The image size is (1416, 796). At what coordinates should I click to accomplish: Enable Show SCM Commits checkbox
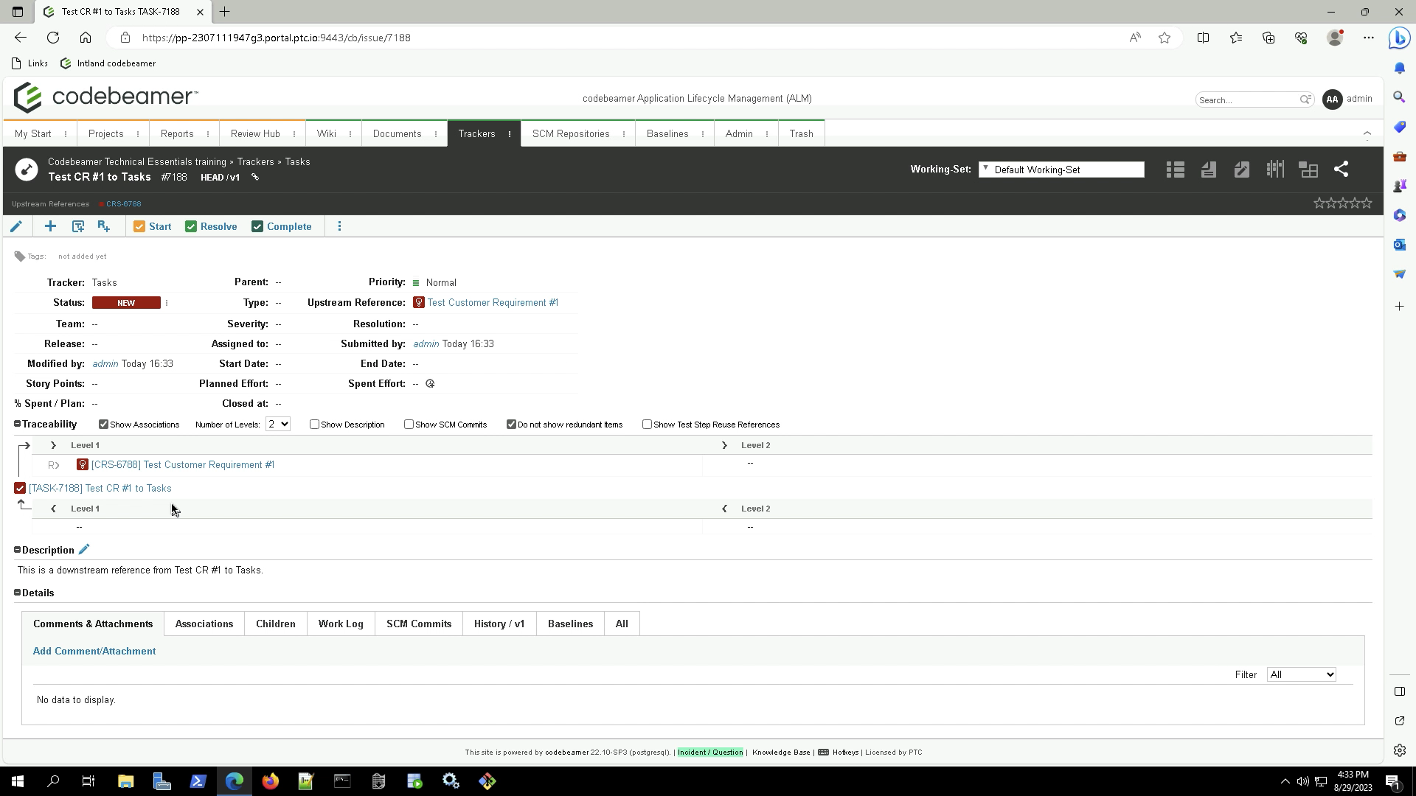409,425
